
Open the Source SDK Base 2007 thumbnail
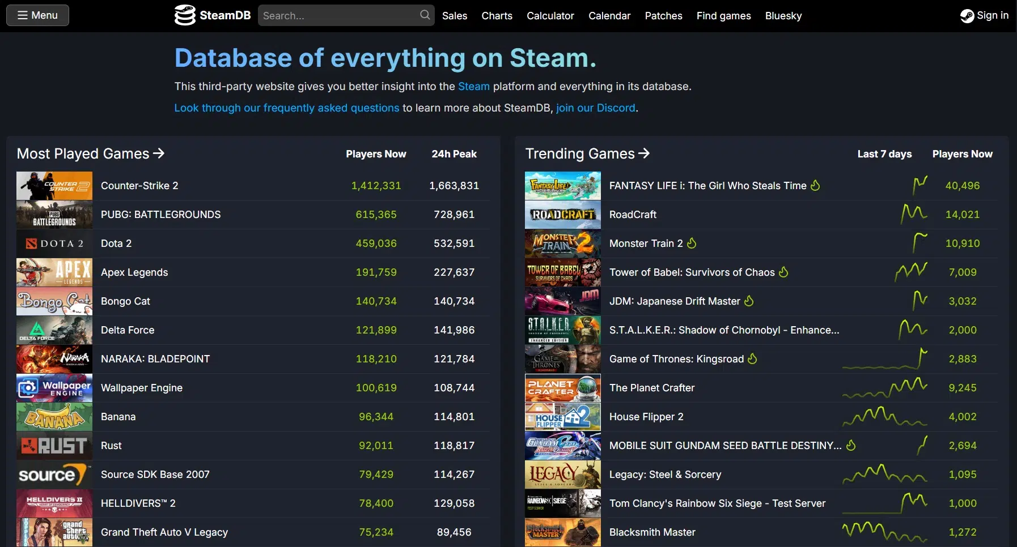(x=54, y=475)
